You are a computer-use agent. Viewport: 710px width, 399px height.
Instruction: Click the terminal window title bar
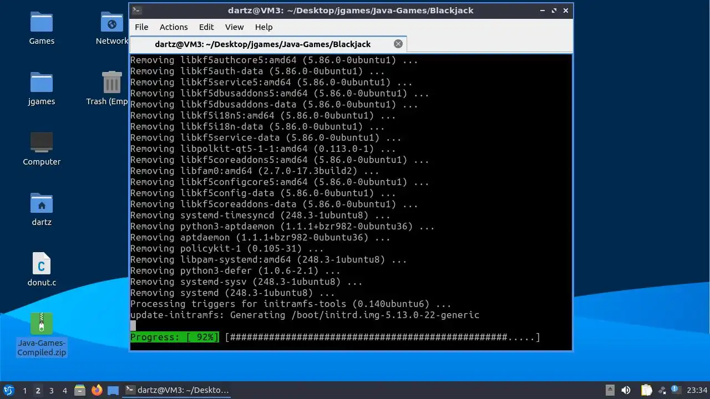click(351, 10)
